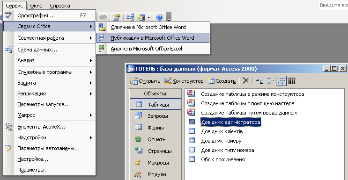The image size is (348, 180).
Task: Click the Конструктор design button
Action: (x=184, y=81)
